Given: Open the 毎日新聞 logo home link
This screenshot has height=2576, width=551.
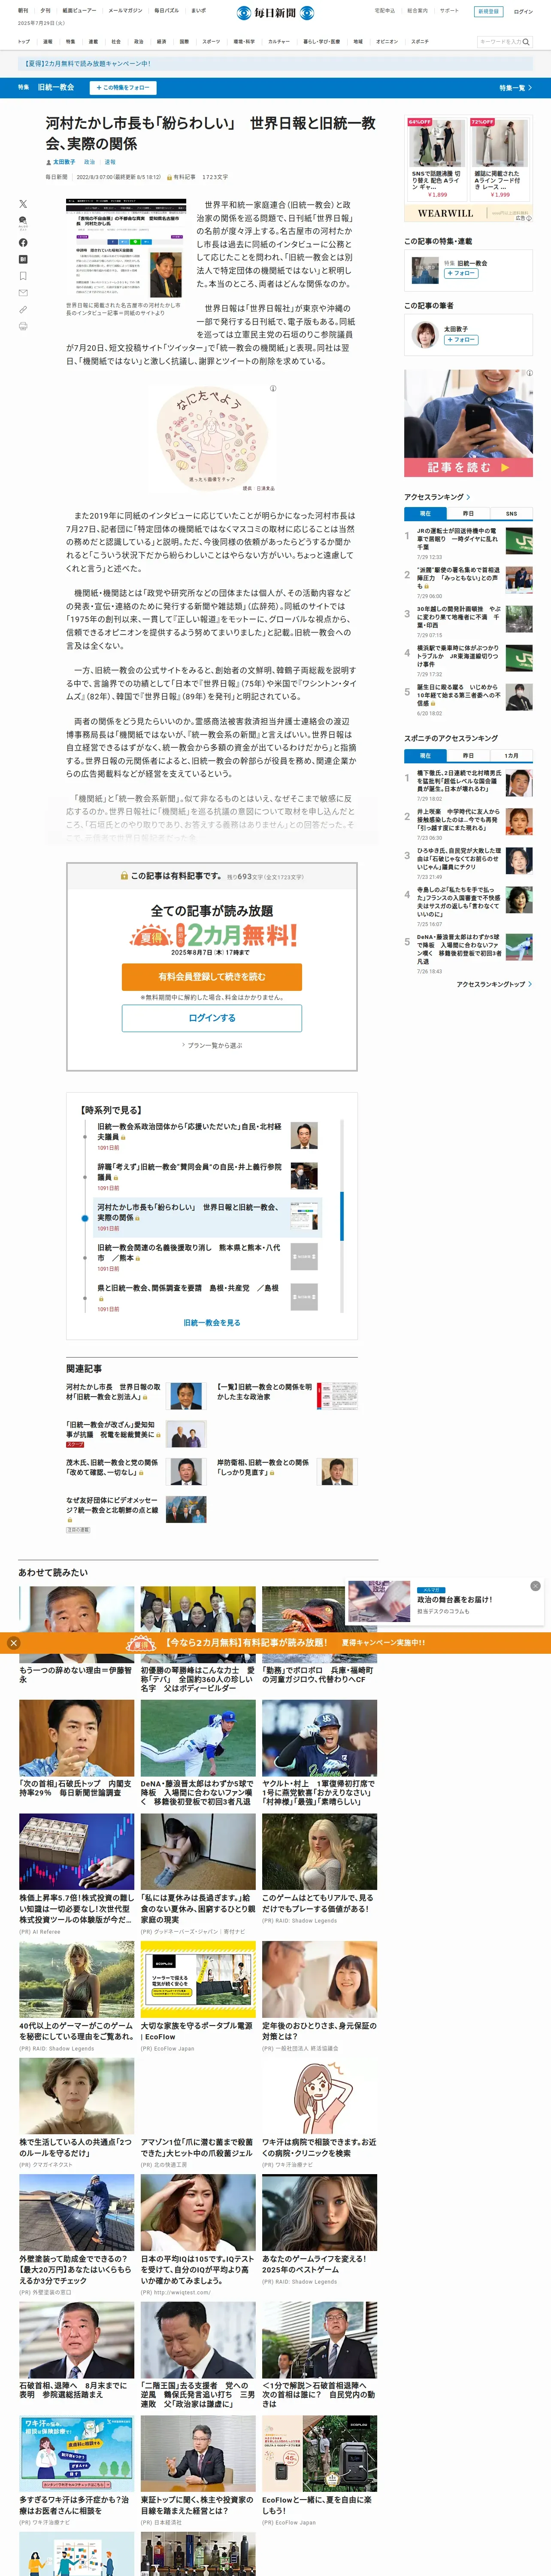Looking at the screenshot, I should (x=275, y=13).
